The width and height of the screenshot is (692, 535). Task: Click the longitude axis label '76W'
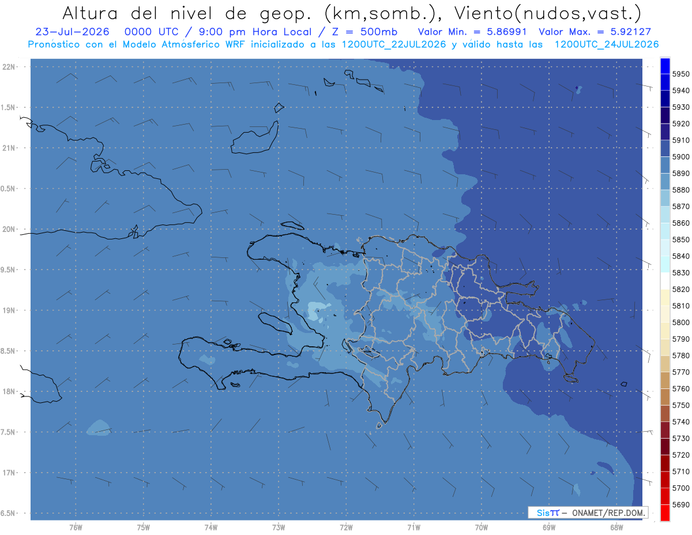76,527
